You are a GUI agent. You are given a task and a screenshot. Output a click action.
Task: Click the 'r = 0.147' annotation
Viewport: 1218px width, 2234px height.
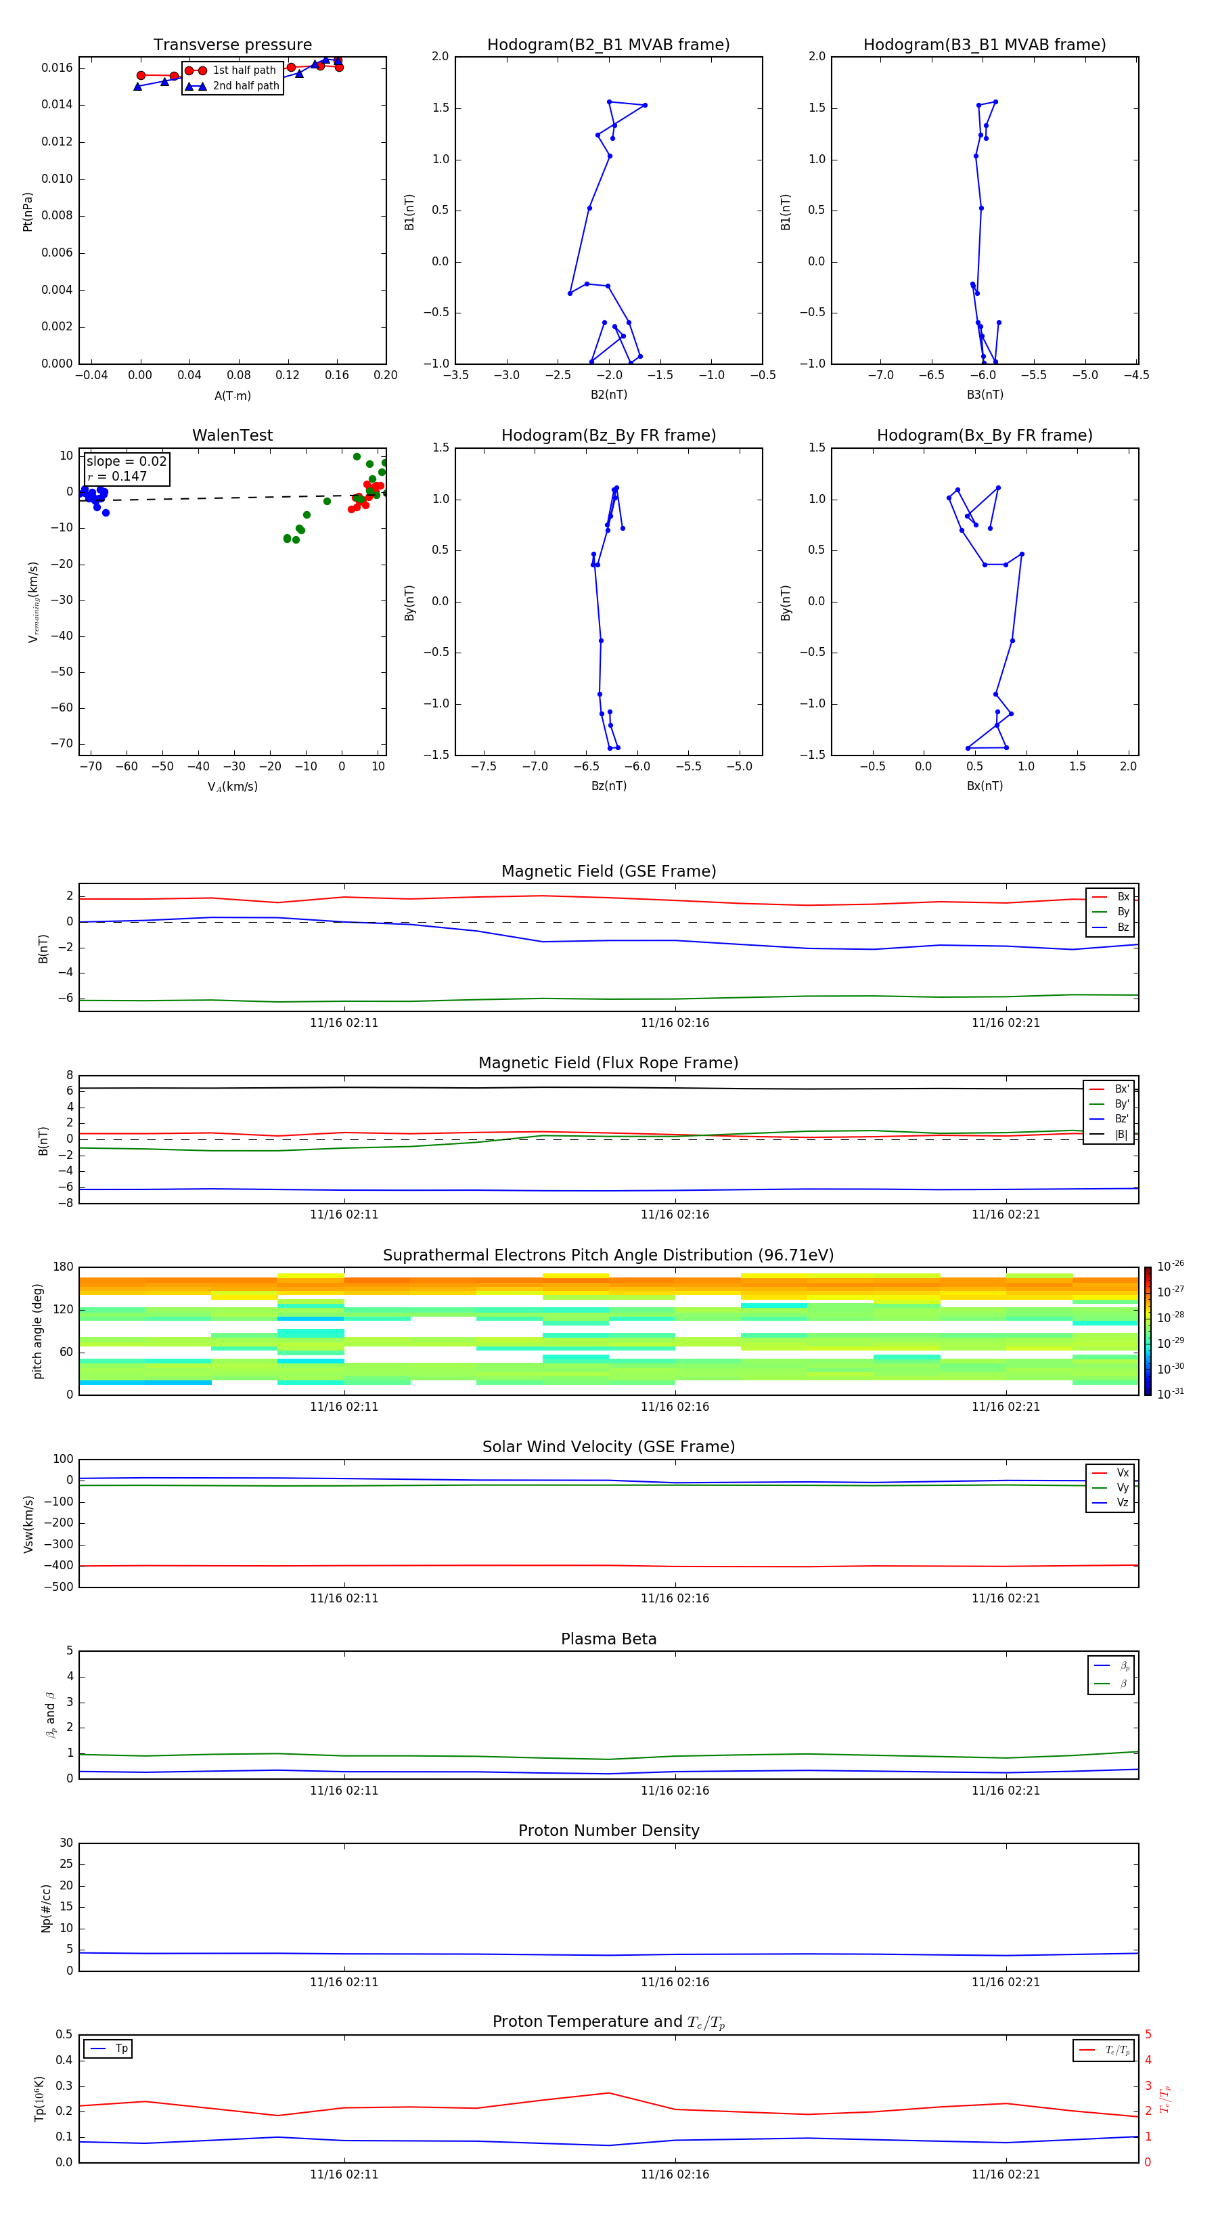pyautogui.click(x=117, y=476)
